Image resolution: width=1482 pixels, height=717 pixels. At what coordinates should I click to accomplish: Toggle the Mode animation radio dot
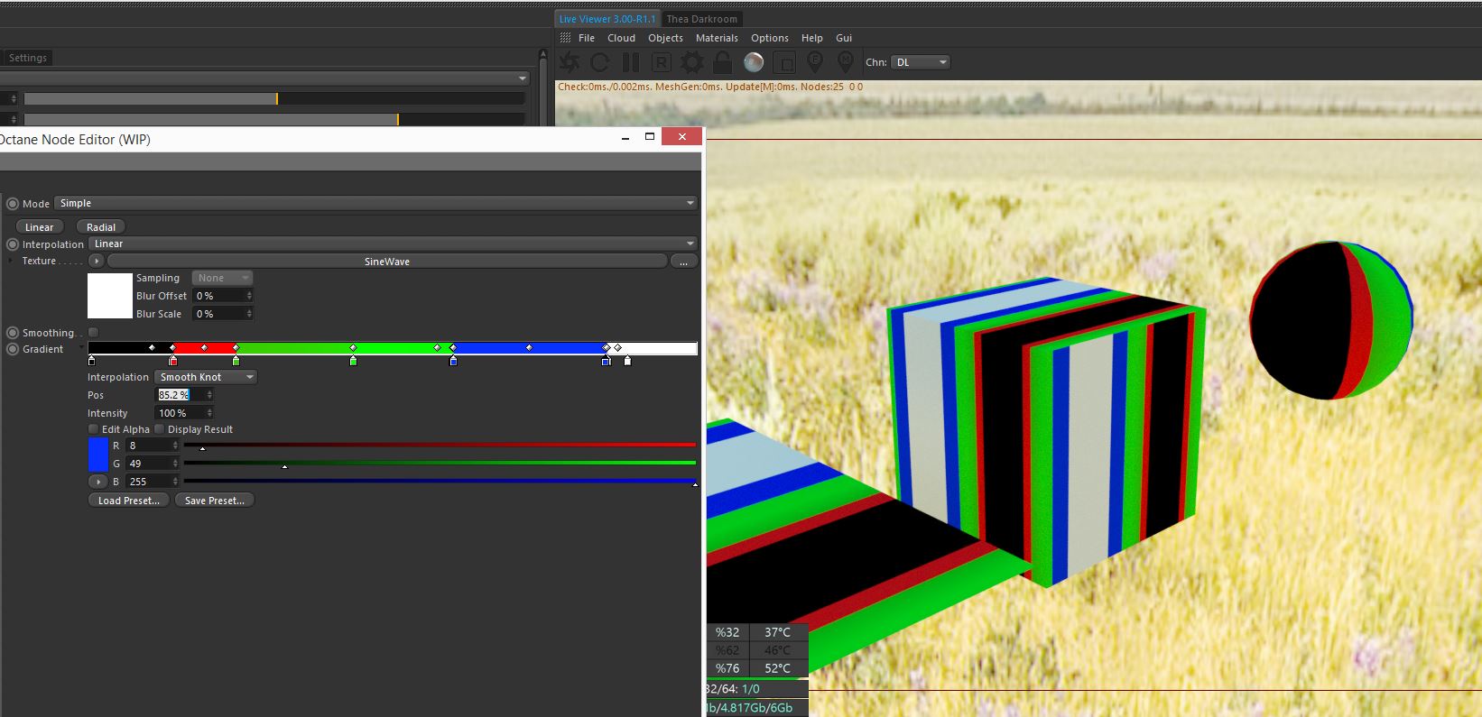13,204
